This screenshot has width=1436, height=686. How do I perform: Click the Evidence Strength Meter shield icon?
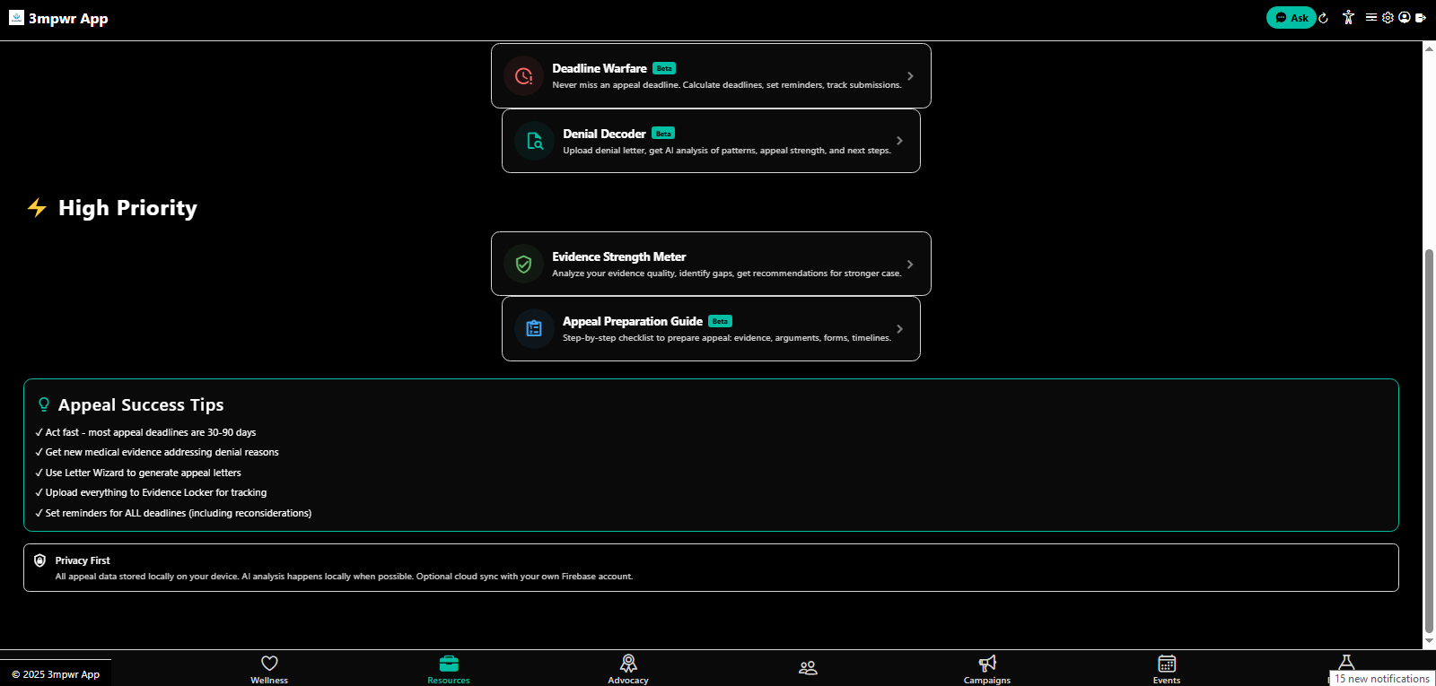523,264
